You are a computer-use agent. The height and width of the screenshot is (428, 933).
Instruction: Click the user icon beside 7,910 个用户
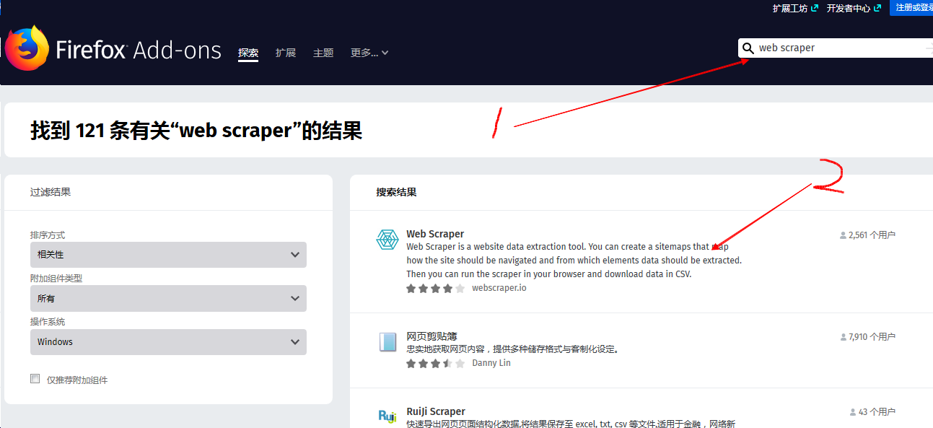843,337
